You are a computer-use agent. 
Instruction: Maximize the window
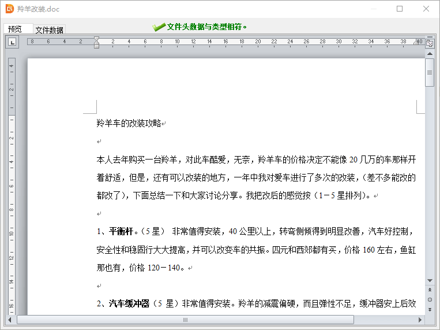pos(400,9)
